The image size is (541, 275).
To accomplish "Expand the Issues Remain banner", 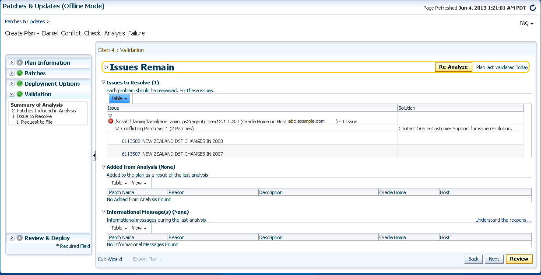I will click(106, 67).
